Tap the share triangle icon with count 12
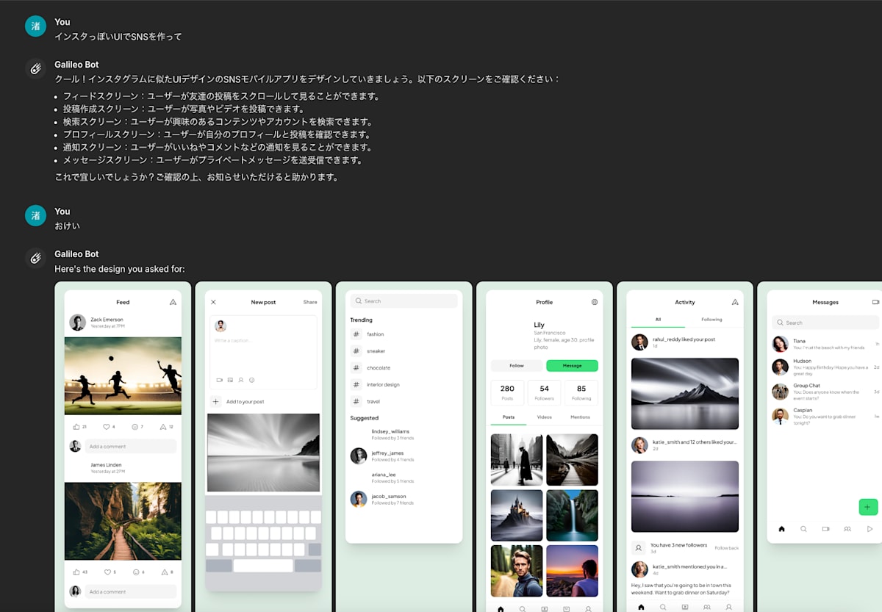This screenshot has height=612, width=882. 164,426
